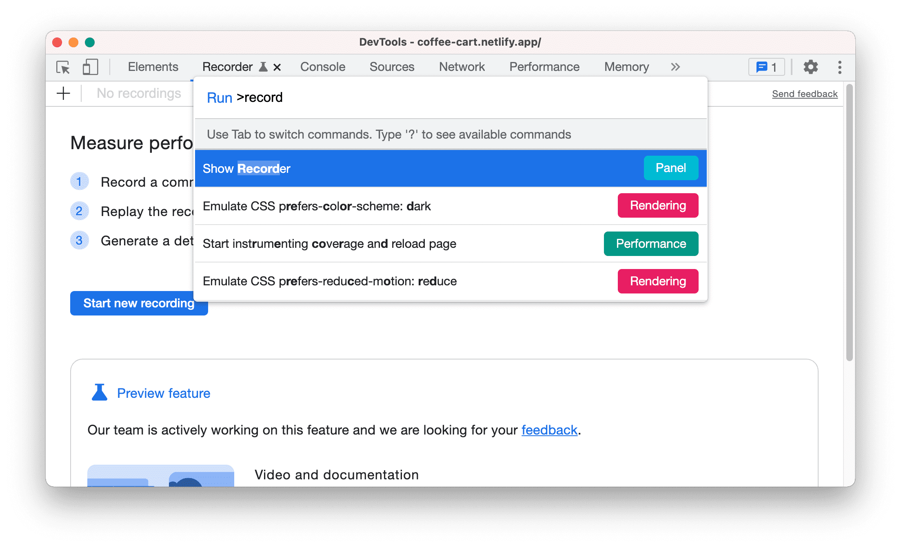
Task: Click the DevTools settings gear icon
Action: click(x=810, y=67)
